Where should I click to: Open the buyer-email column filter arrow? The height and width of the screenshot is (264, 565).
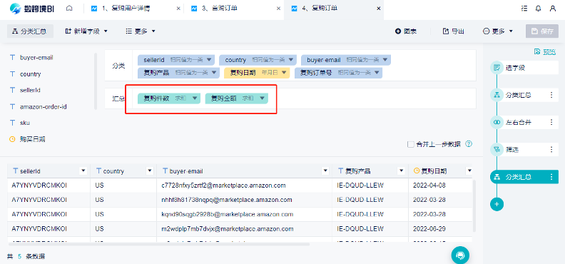point(325,171)
